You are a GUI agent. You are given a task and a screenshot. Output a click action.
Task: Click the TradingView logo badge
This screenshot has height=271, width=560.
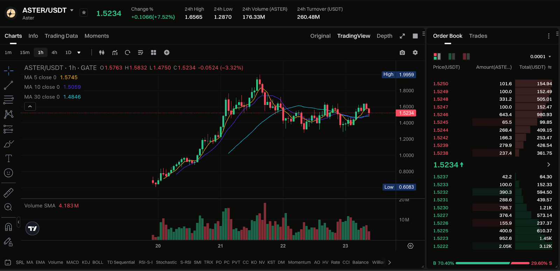[x=33, y=229]
